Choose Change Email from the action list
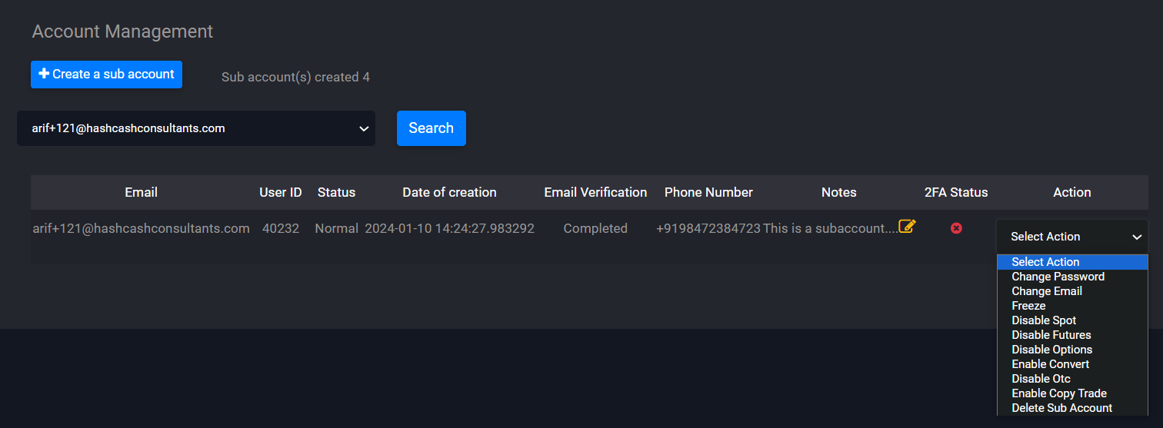The width and height of the screenshot is (1163, 428). [x=1046, y=291]
